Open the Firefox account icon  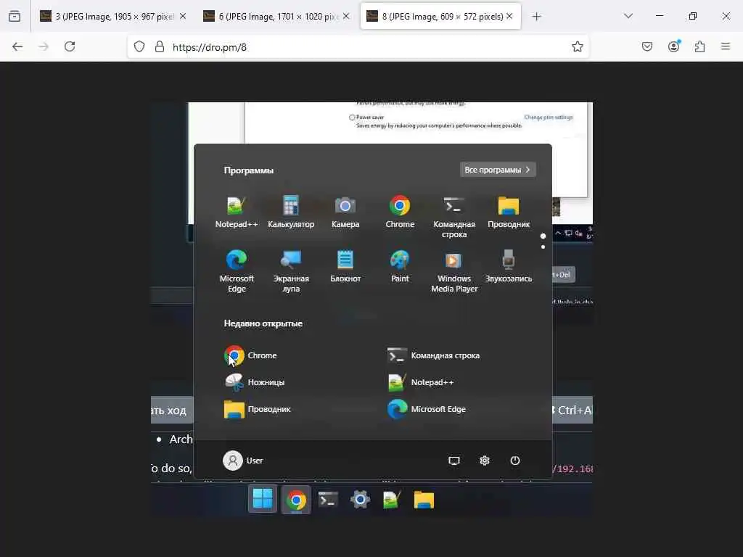coord(673,46)
